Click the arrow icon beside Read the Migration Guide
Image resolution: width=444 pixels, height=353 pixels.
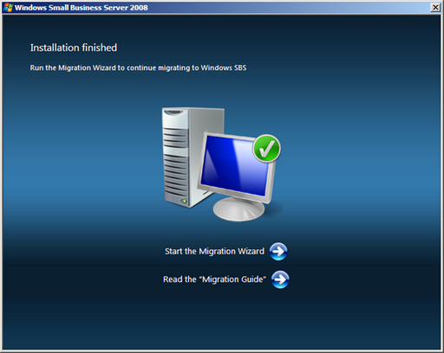pyautogui.click(x=280, y=279)
